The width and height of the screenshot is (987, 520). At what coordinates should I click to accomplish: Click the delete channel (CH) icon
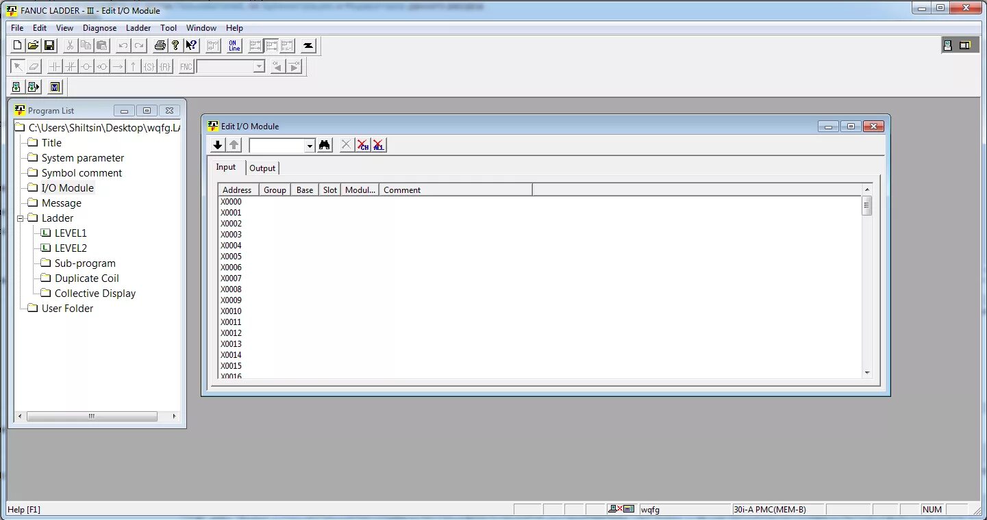click(363, 145)
